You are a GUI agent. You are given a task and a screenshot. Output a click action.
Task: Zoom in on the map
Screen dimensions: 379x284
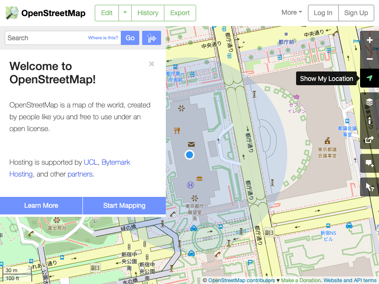tap(370, 40)
